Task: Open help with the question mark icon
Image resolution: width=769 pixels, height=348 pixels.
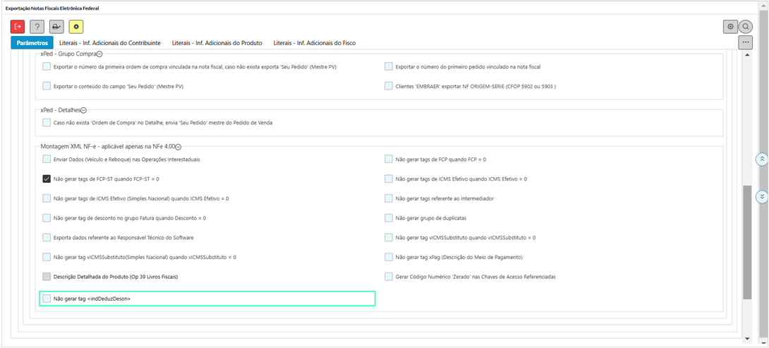Action: click(x=37, y=27)
